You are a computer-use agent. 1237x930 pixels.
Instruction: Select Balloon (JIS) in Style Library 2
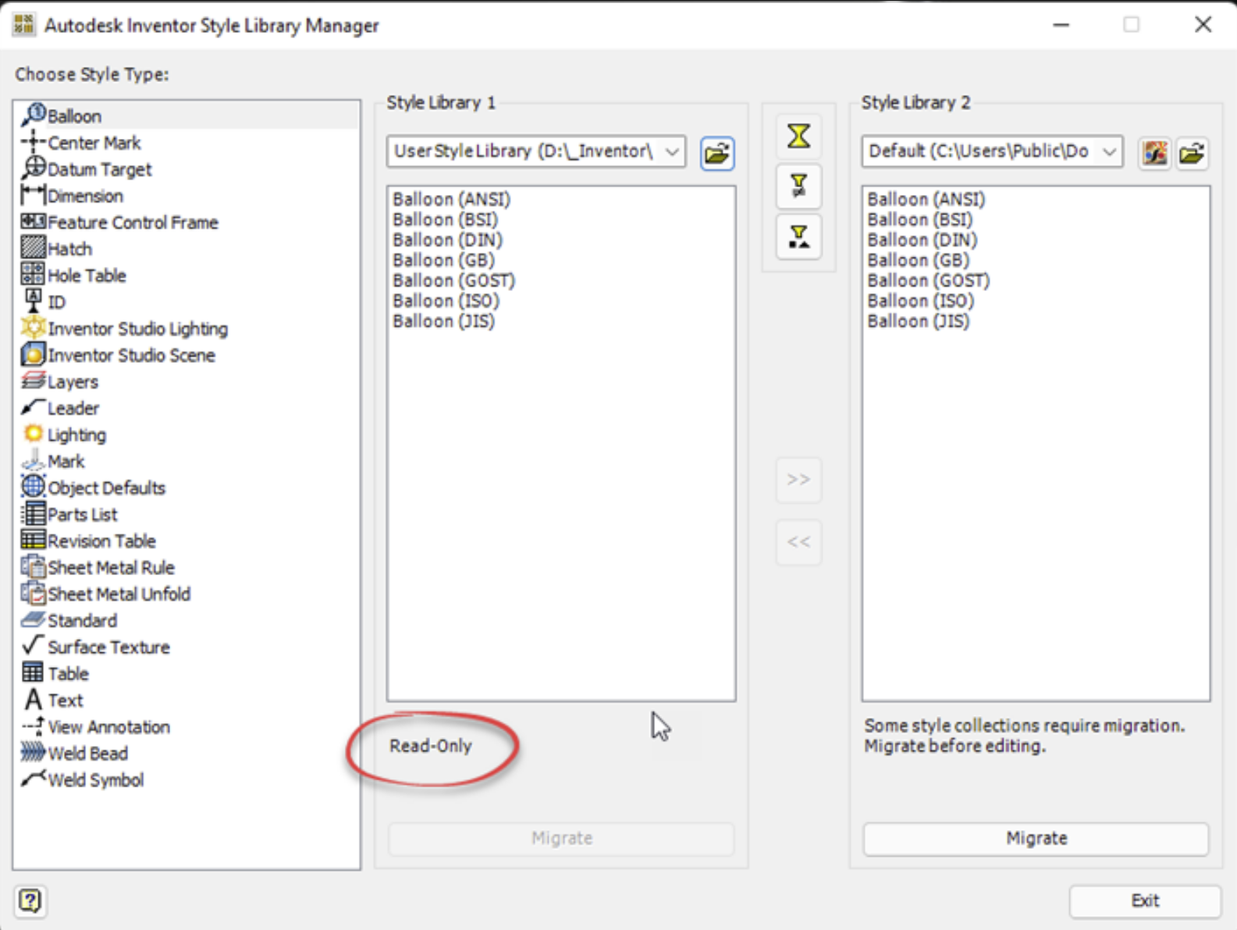coord(919,321)
